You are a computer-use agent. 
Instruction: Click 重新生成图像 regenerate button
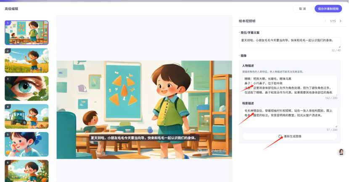click(x=290, y=136)
